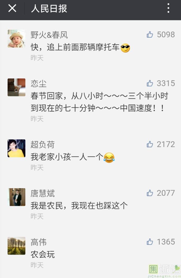Like 恋尘's comment with thumbs-up
Viewport: 181px width, 278px height.
point(150,83)
